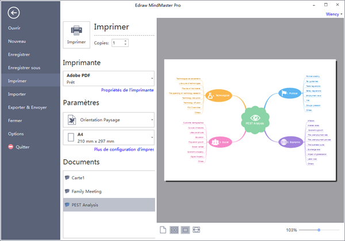Select Family Meeting in Documents list
The image size is (345, 241).
109,192
